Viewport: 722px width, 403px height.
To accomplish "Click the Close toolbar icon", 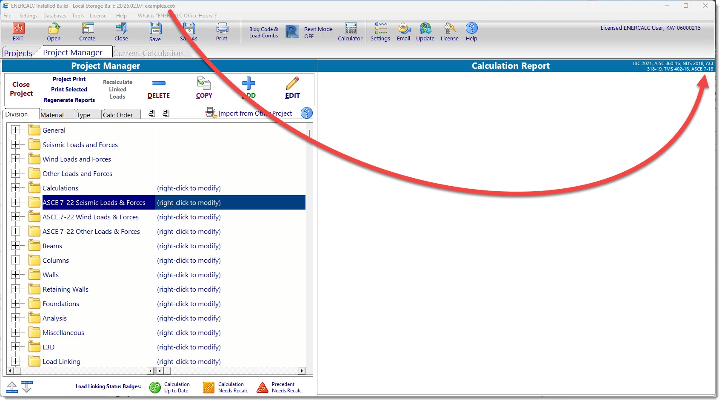I will point(121,28).
